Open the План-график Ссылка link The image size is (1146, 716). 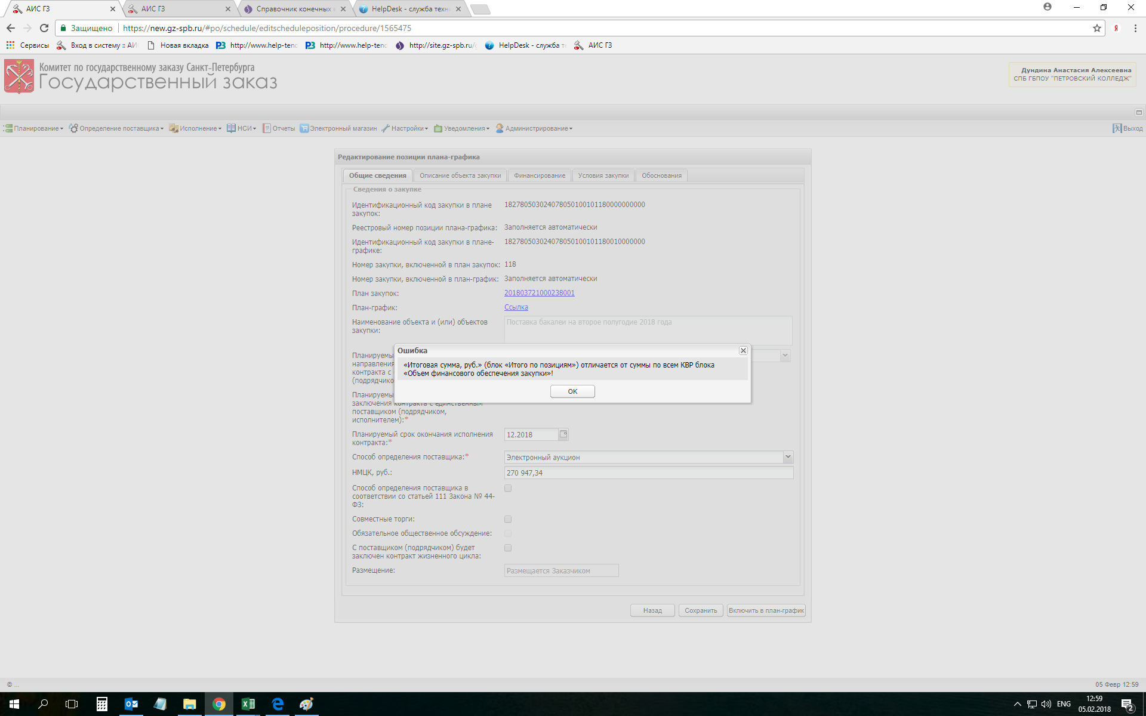516,307
